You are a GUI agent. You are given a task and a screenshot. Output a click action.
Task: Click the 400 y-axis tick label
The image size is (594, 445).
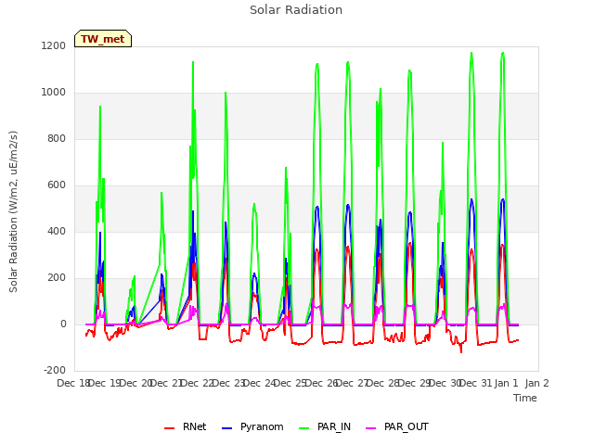click(57, 231)
